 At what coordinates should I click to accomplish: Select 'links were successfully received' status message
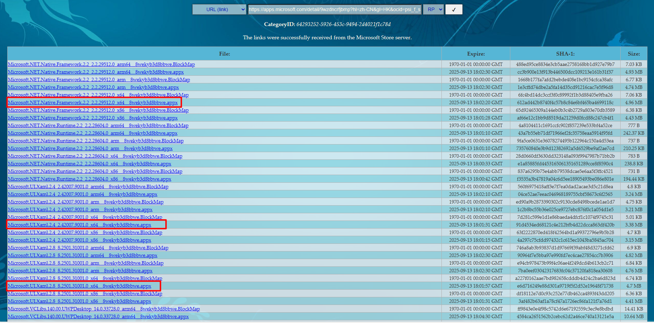pos(327,38)
